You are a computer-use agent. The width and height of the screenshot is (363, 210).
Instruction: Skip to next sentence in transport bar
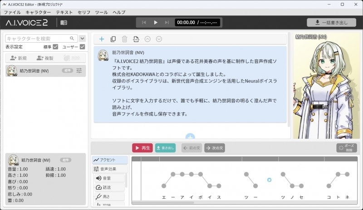coord(167,23)
